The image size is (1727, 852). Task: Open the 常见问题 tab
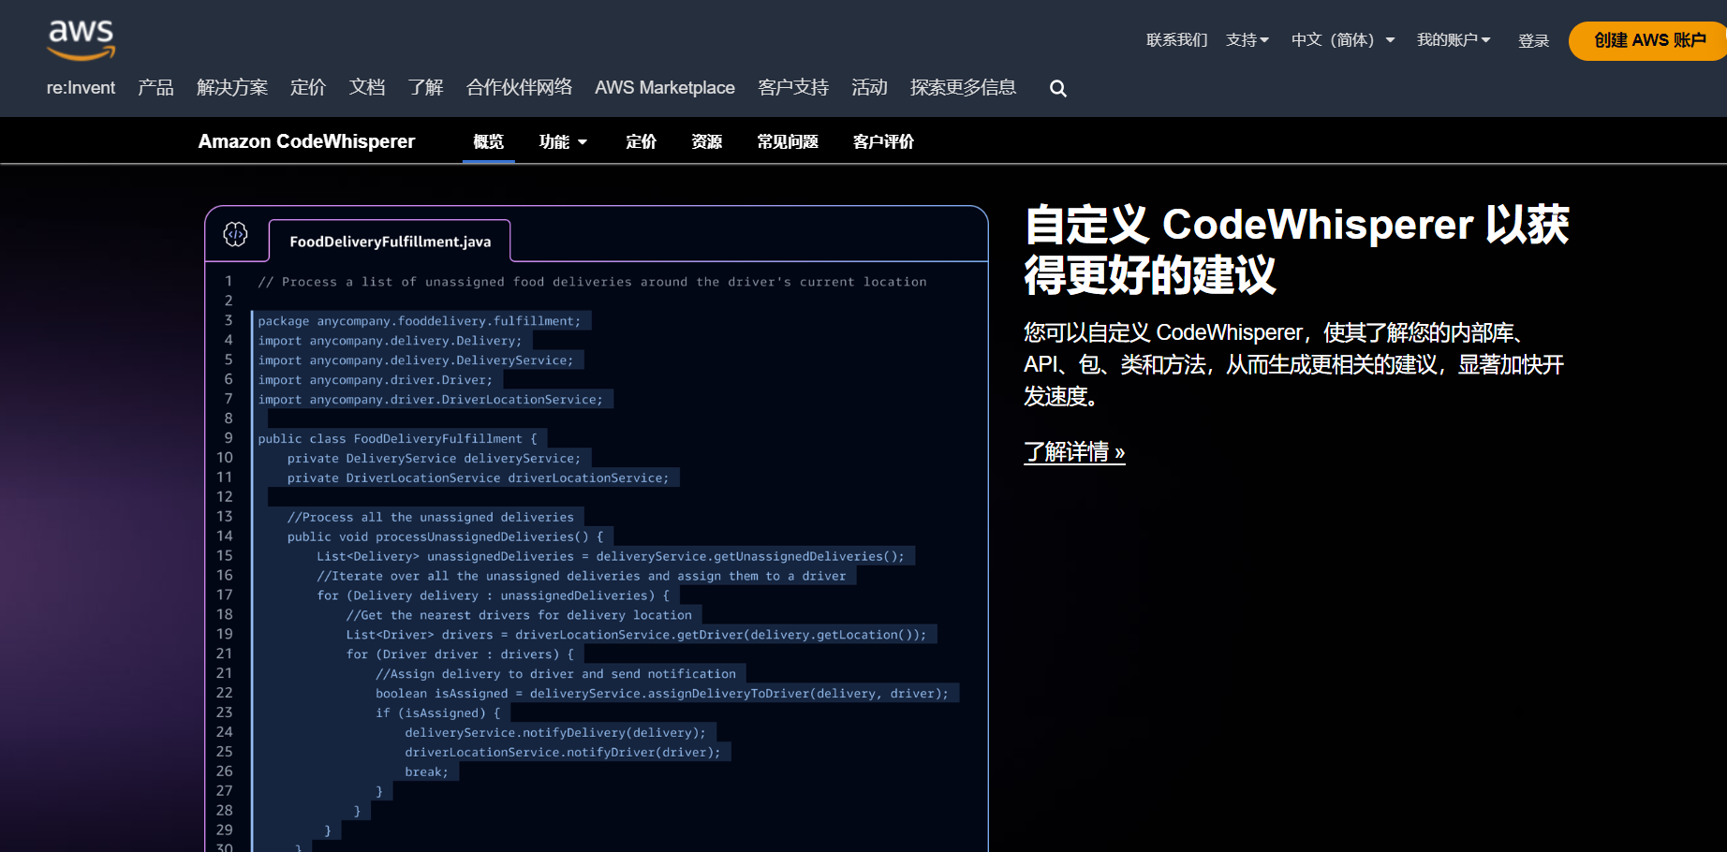788,141
